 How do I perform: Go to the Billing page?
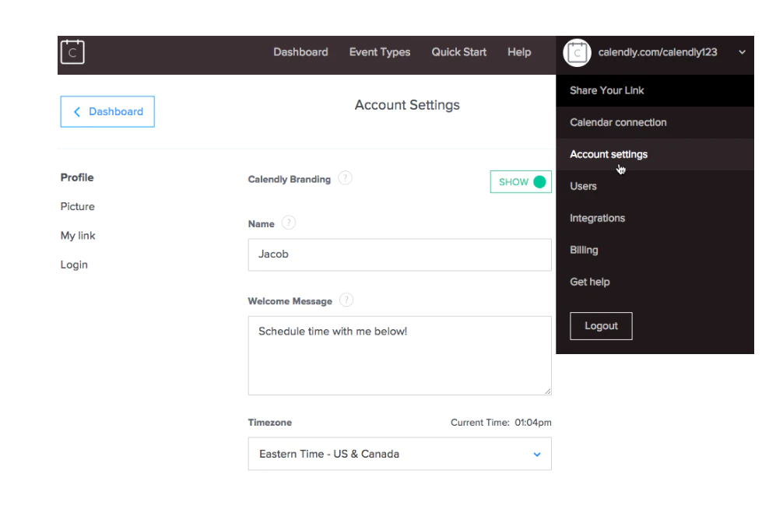pos(584,249)
